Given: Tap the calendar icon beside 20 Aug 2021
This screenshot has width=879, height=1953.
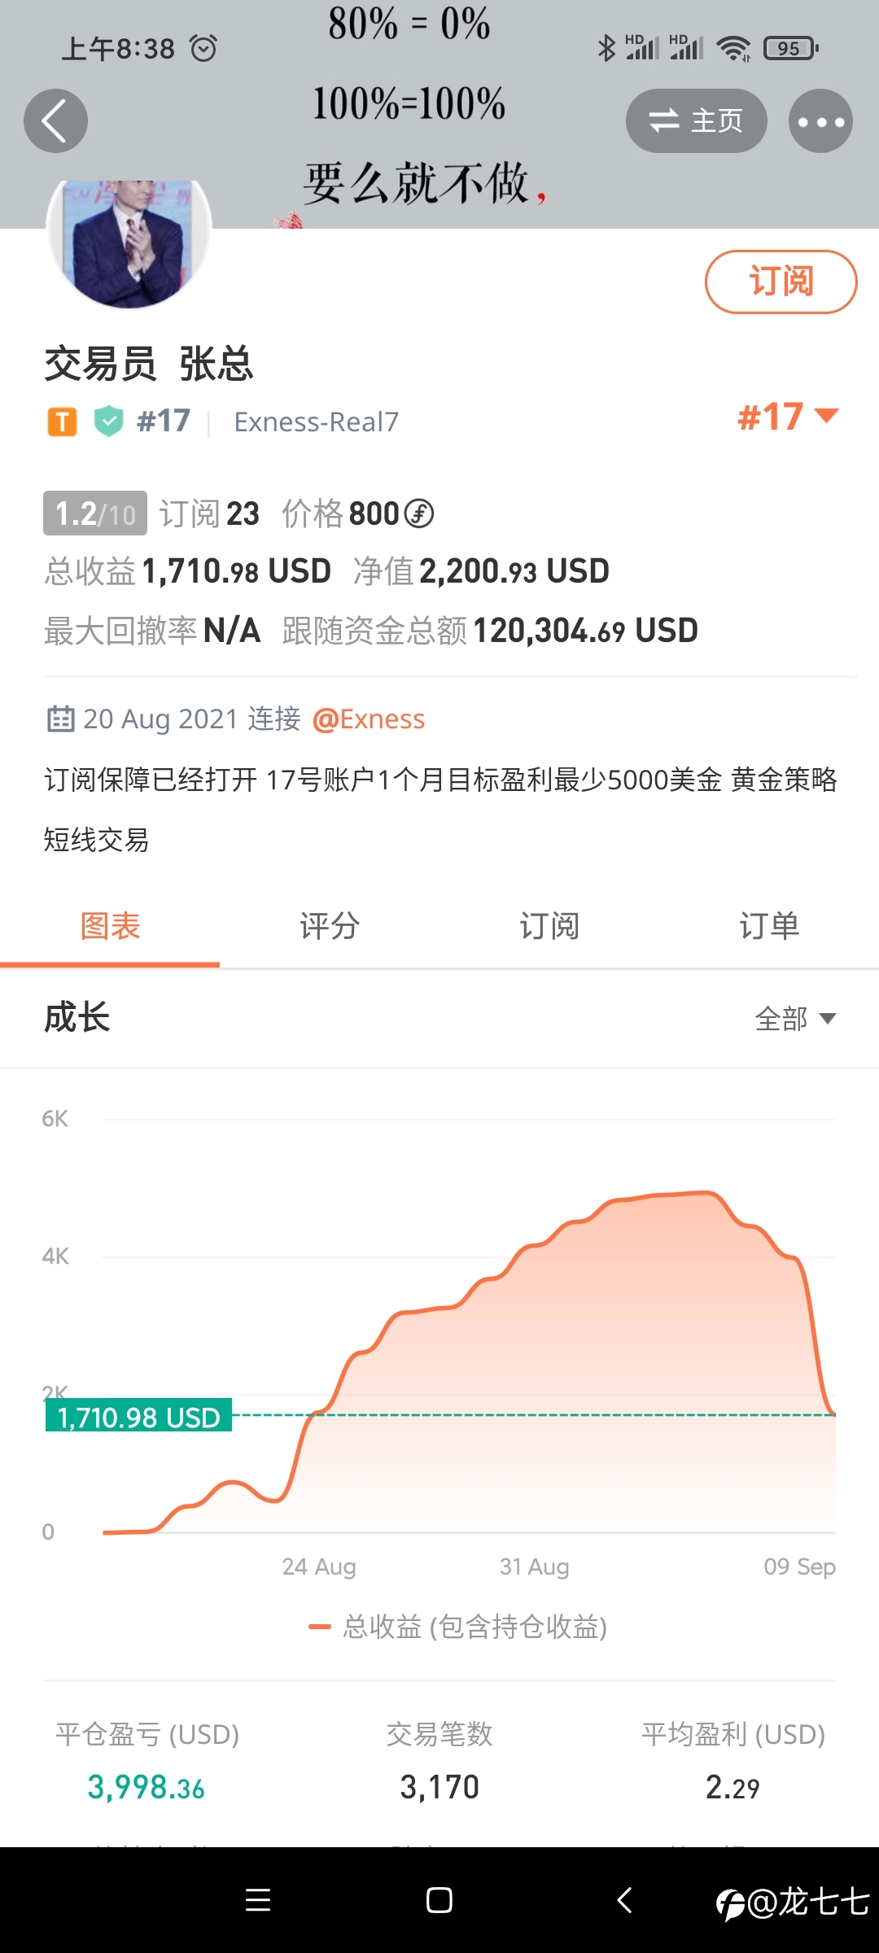Looking at the screenshot, I should point(60,719).
